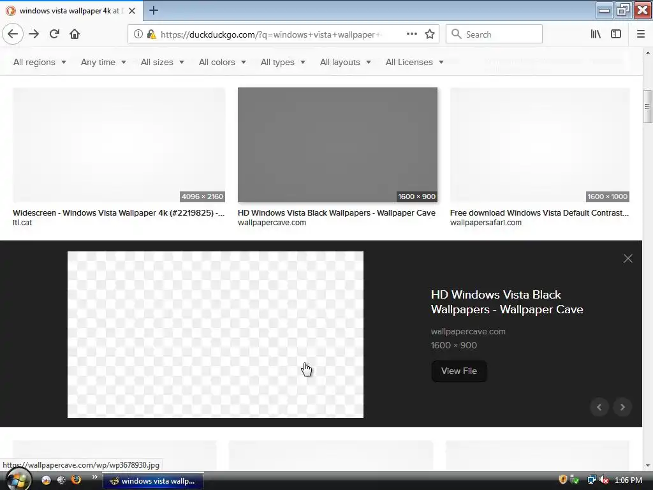Viewport: 653px width, 490px height.
Task: Open the 1600 × 1000 wallpapersafari thumbnail
Action: (539, 145)
